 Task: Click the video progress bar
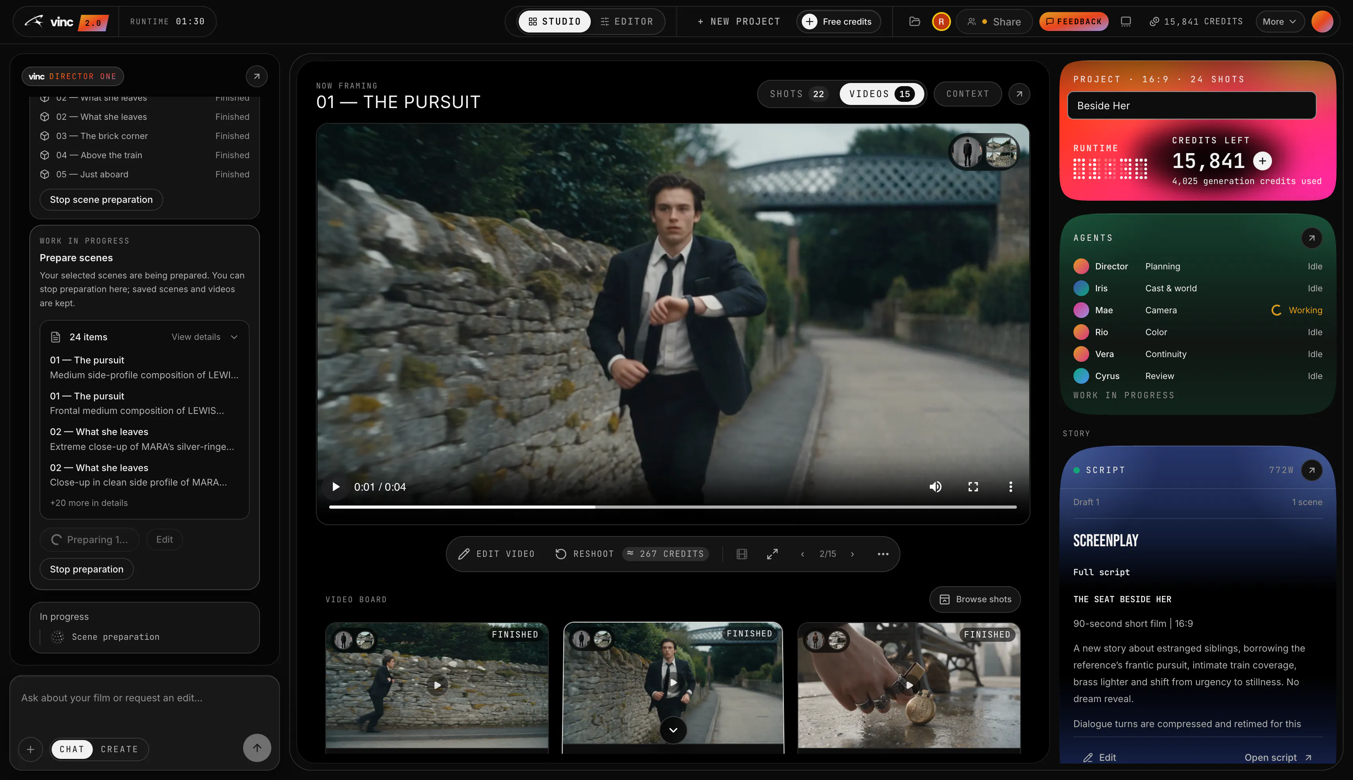click(x=673, y=506)
